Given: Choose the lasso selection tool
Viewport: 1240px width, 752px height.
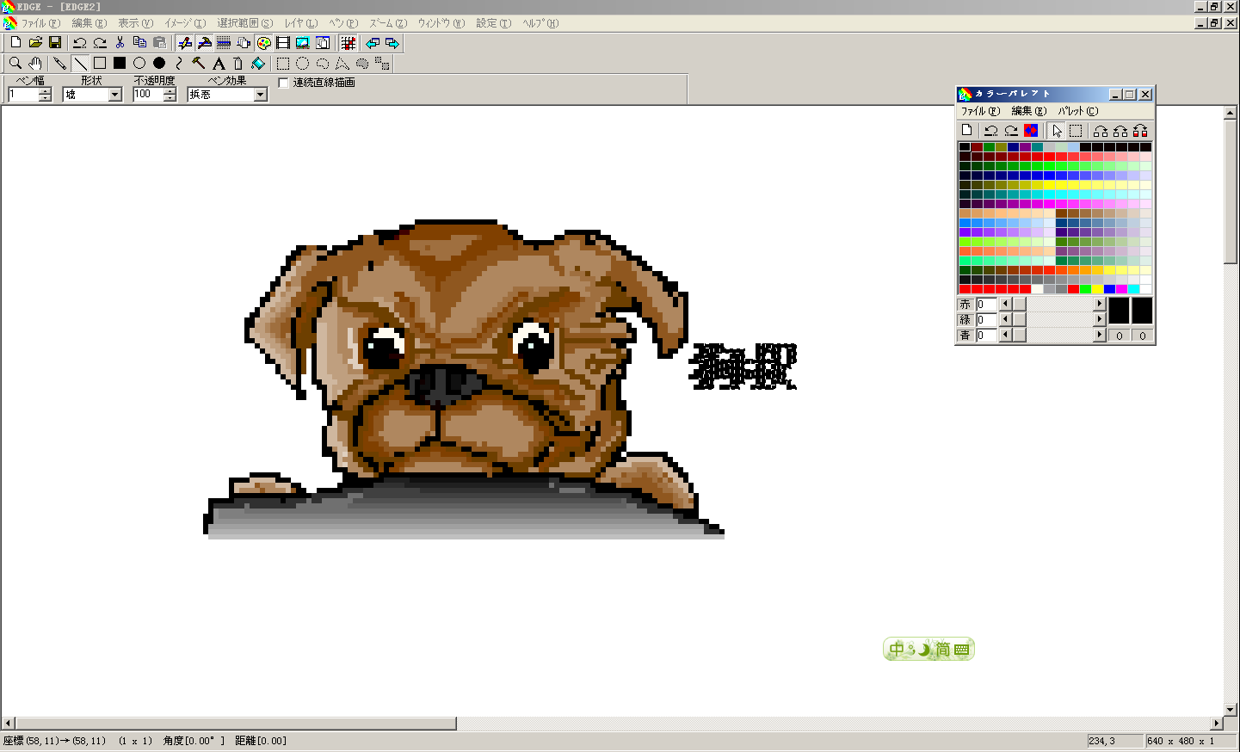Looking at the screenshot, I should (323, 63).
